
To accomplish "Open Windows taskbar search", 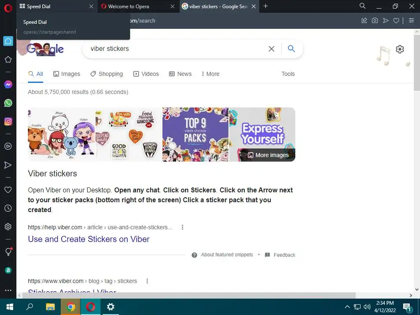I will click(30, 307).
